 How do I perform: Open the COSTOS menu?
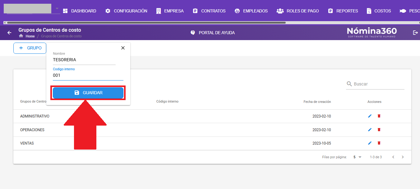click(378, 11)
